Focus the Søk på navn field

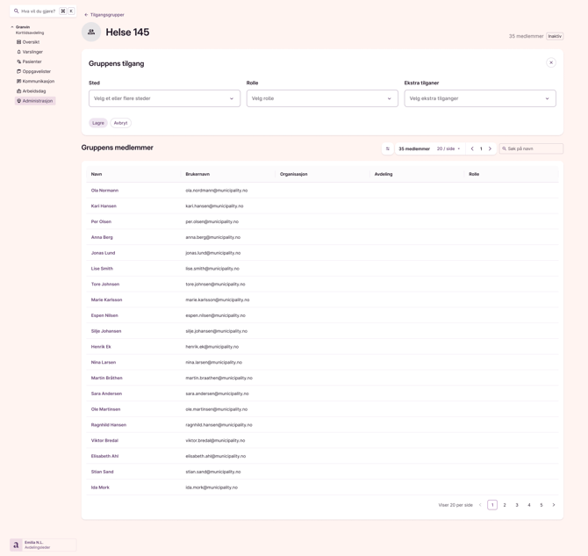click(534, 149)
